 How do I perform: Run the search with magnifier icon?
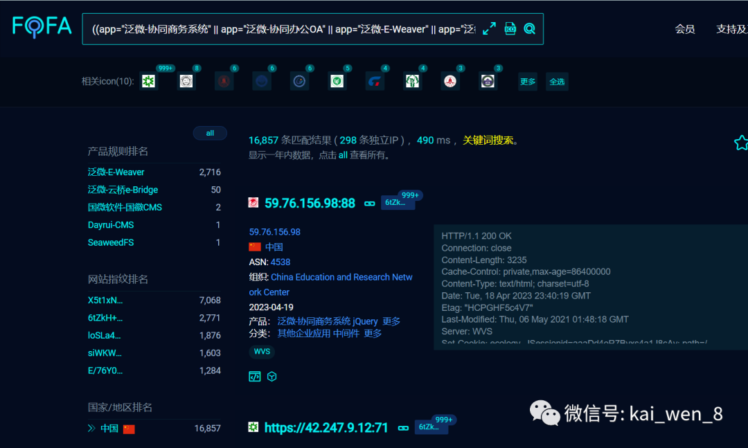(530, 28)
